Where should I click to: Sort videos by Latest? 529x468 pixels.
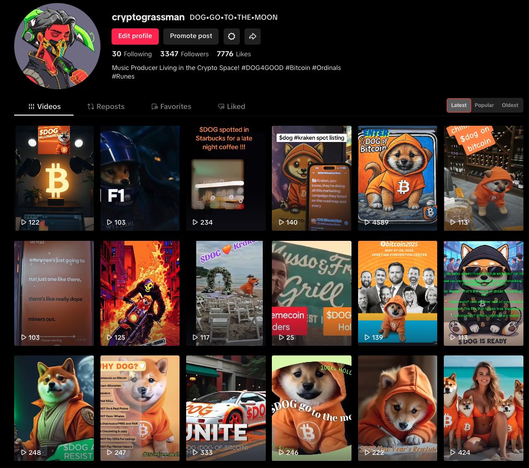tap(459, 105)
